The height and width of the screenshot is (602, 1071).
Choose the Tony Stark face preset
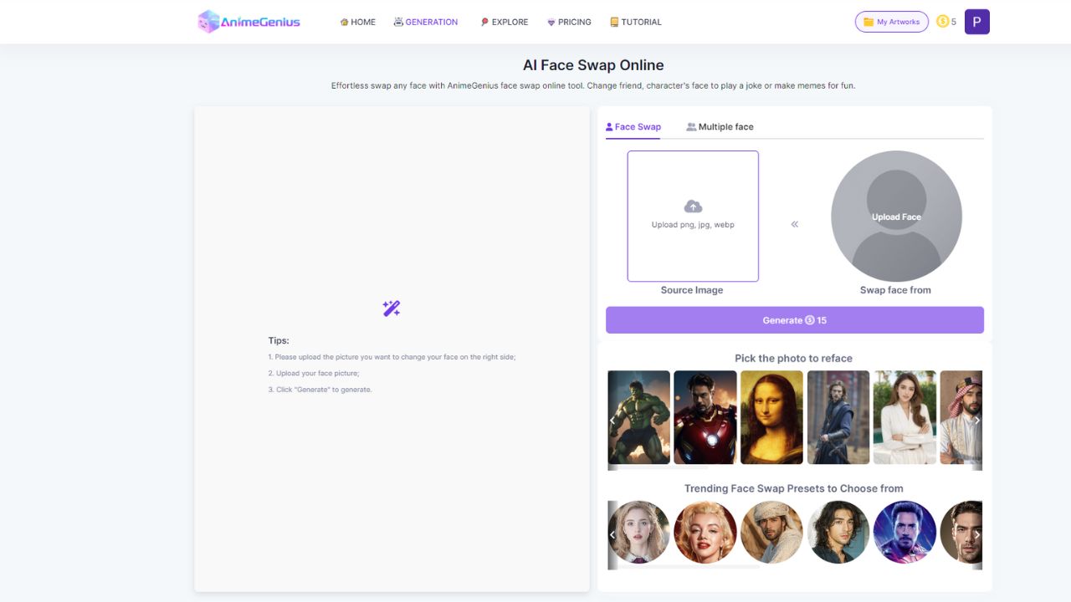904,532
